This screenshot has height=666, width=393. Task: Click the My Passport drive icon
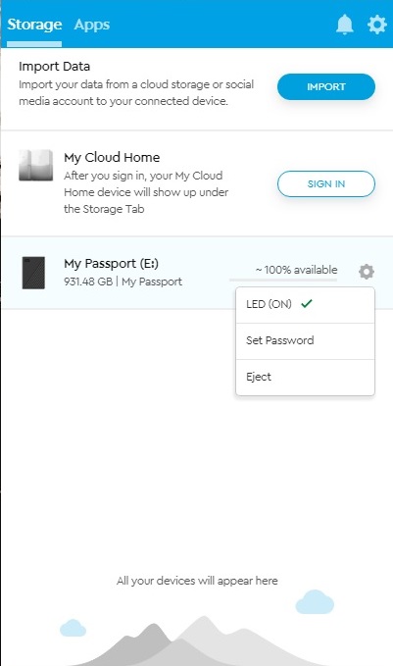[33, 273]
